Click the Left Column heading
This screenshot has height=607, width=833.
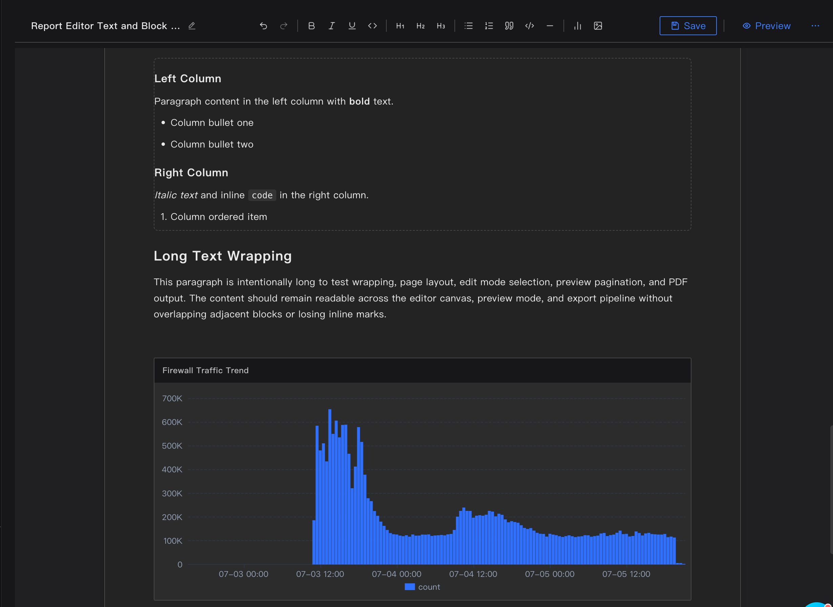coord(188,78)
